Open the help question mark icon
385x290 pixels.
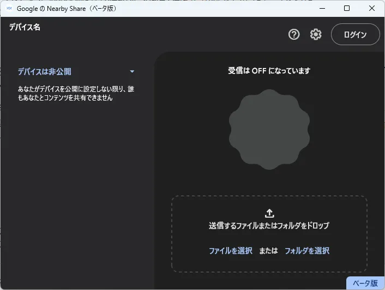[x=294, y=34]
